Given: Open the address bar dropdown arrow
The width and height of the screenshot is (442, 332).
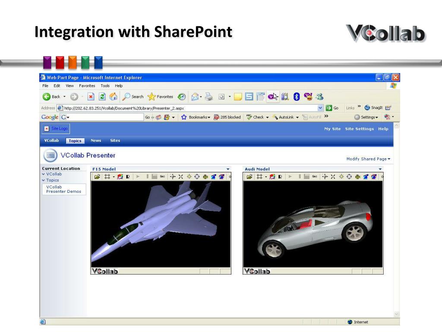Looking at the screenshot, I should tap(320, 108).
